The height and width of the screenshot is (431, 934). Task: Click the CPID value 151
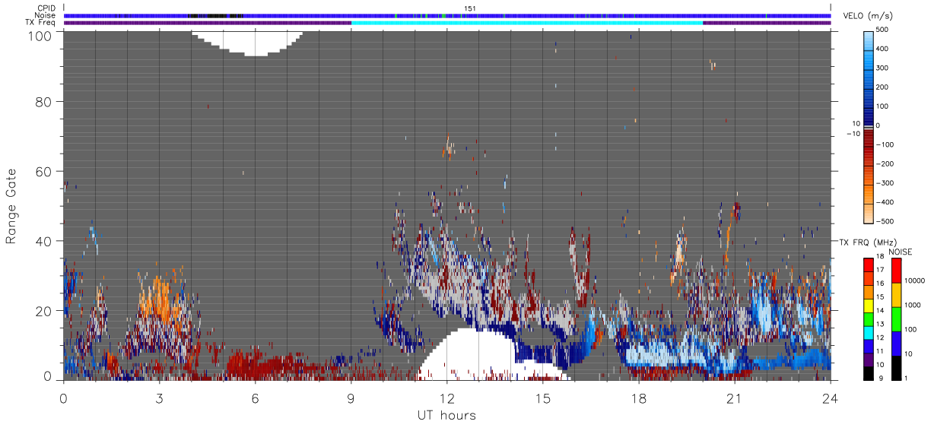[469, 8]
